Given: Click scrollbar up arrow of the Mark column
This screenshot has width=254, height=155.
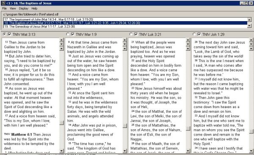Looking at the screenshot, I should click(125, 49).
